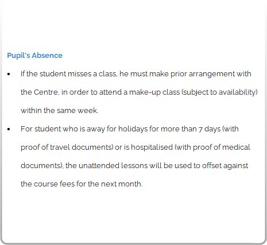Click the line 'within the same week.'
This screenshot has width=267, height=245.
60,111
